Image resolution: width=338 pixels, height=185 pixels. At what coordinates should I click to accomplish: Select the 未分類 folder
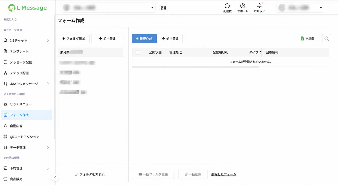tap(90, 52)
